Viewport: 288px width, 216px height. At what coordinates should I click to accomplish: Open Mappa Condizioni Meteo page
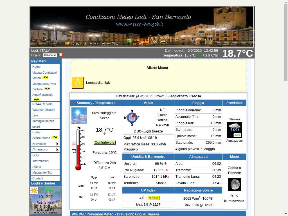coord(45,75)
